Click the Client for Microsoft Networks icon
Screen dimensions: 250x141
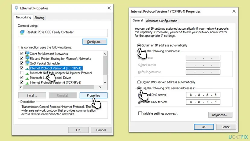(27, 54)
